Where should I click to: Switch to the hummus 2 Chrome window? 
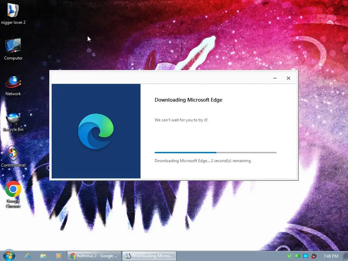tap(94, 256)
